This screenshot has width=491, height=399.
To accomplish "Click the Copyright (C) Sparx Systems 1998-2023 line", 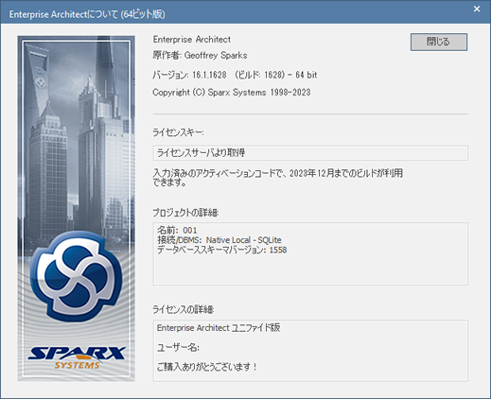I will [232, 93].
